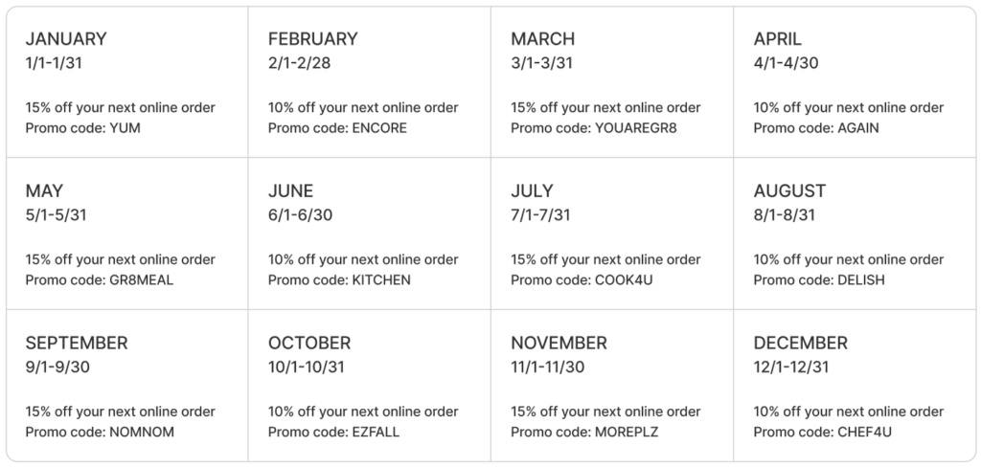Image resolution: width=981 pixels, height=468 pixels.
Task: Select the GR8MEAL promo code line
Action: 100,280
